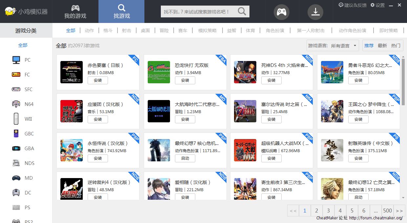Select the GBA platform icon
The height and width of the screenshot is (223, 407).
pos(16,148)
